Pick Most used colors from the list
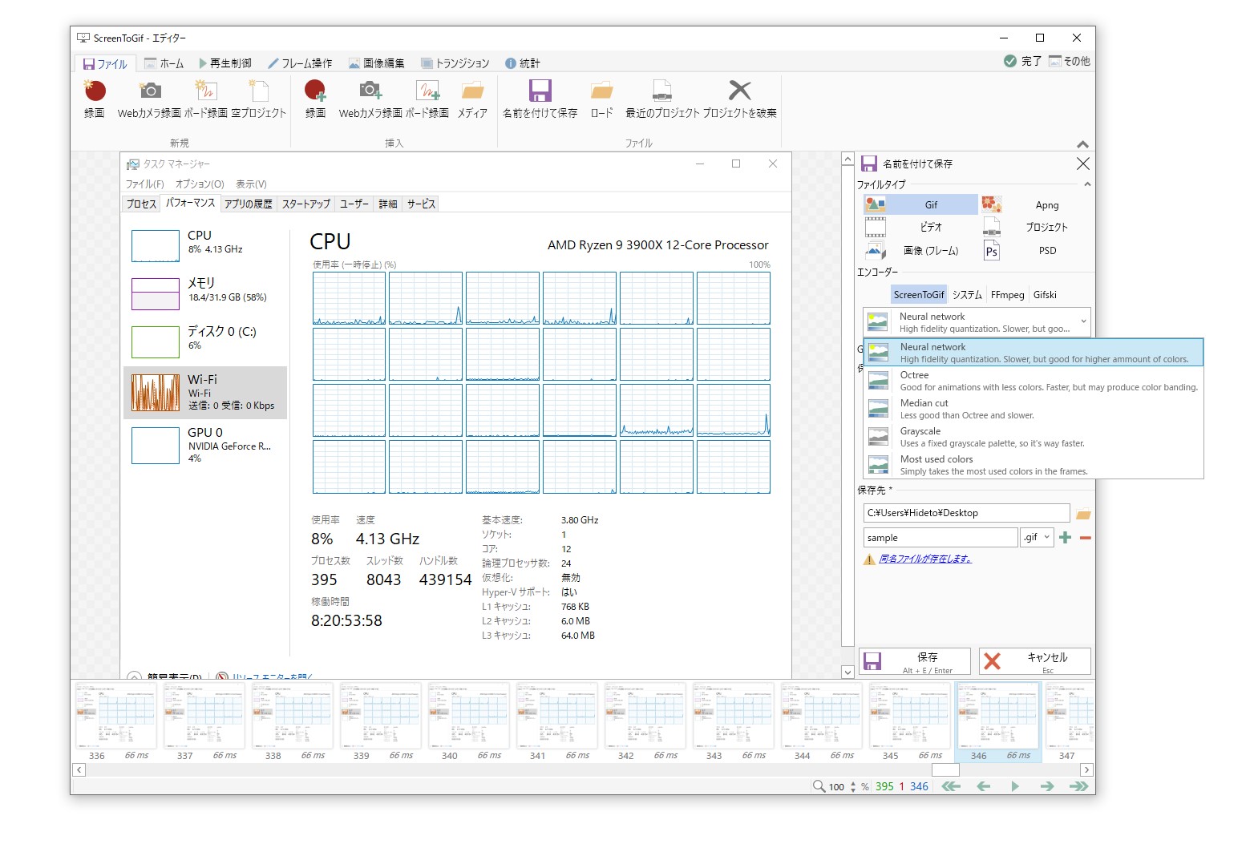Viewport: 1254px width, 848px height. tap(1034, 465)
